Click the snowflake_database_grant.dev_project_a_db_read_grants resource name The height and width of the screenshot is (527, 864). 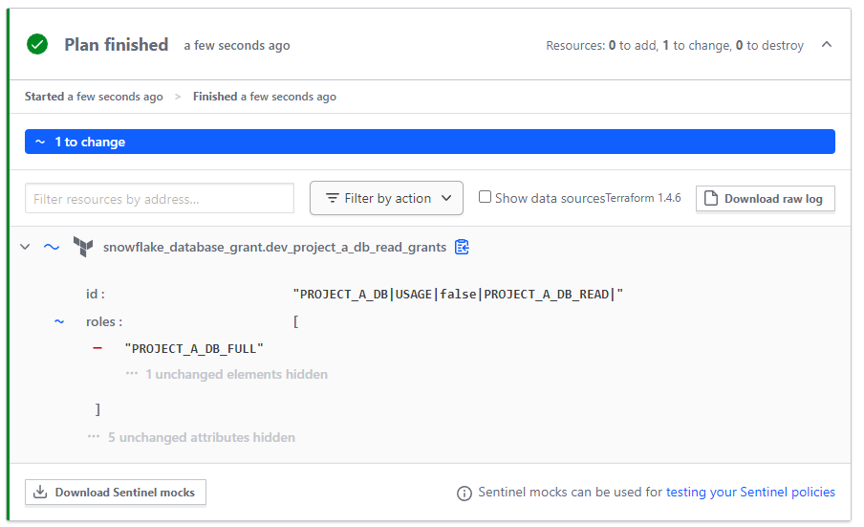pos(274,247)
